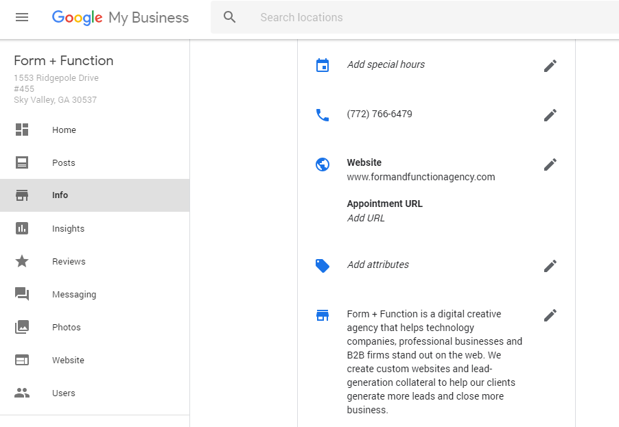Open the hamburger navigation menu

coord(22,17)
